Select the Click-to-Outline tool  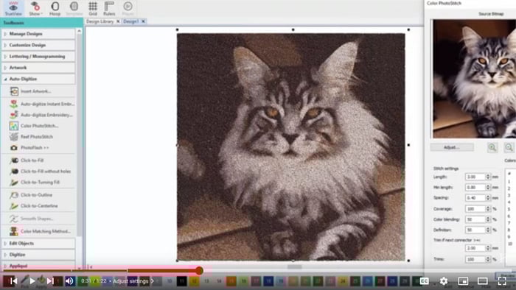pyautogui.click(x=31, y=195)
